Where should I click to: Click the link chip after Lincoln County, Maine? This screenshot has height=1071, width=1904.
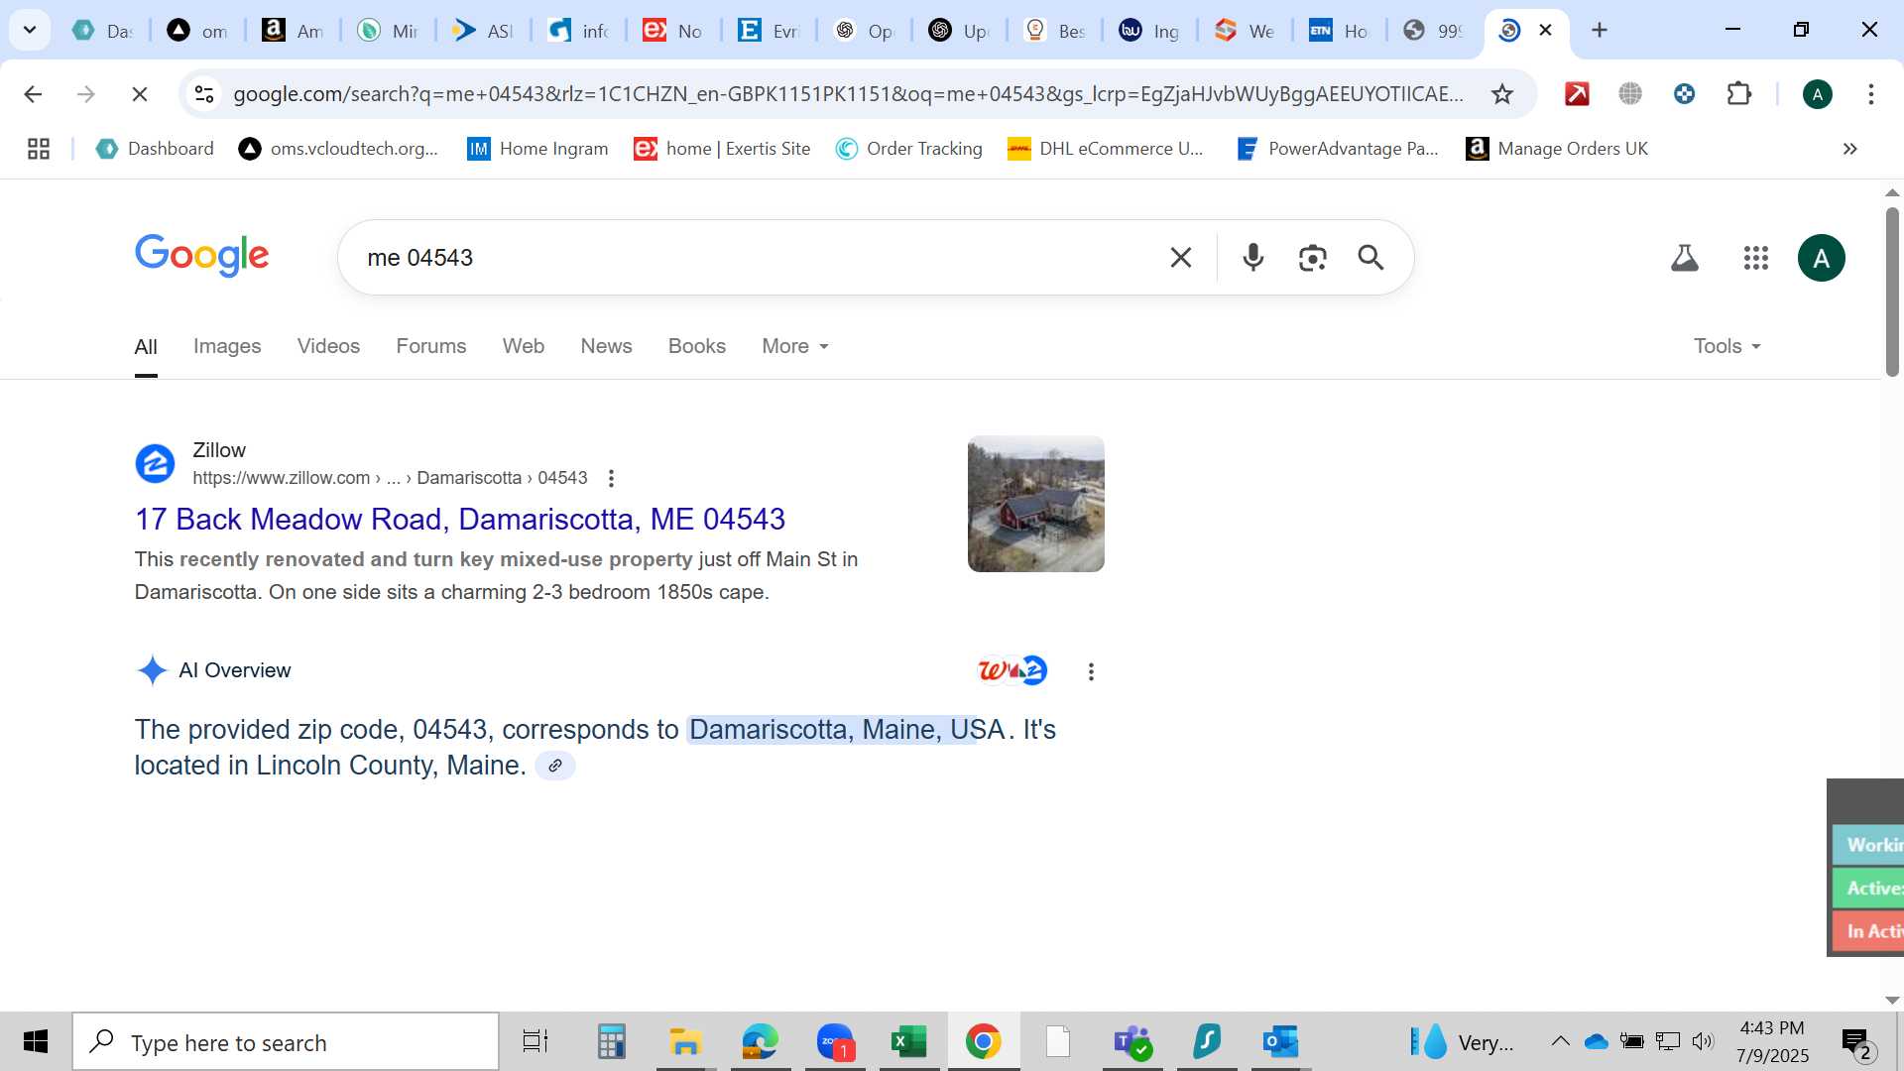coord(555,766)
